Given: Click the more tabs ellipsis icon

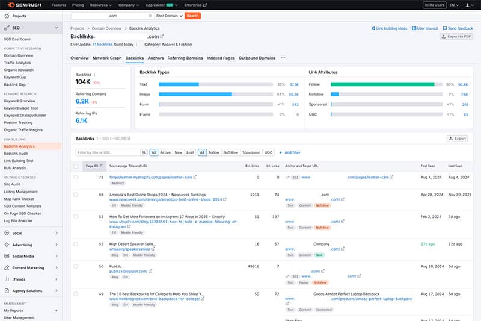Looking at the screenshot, I should tap(283, 58).
